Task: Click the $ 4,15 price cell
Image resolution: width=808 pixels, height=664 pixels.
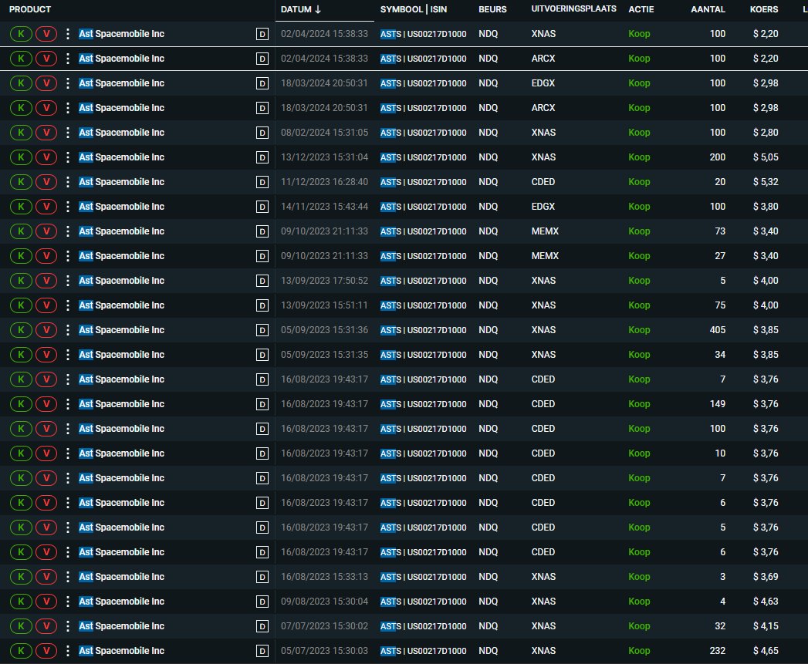Action: (x=766, y=626)
